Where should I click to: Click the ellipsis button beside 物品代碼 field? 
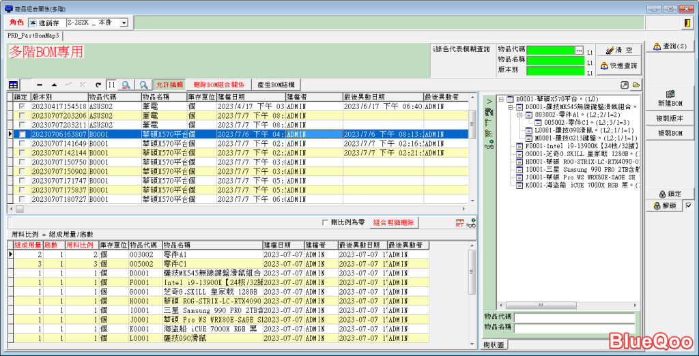pyautogui.click(x=579, y=51)
